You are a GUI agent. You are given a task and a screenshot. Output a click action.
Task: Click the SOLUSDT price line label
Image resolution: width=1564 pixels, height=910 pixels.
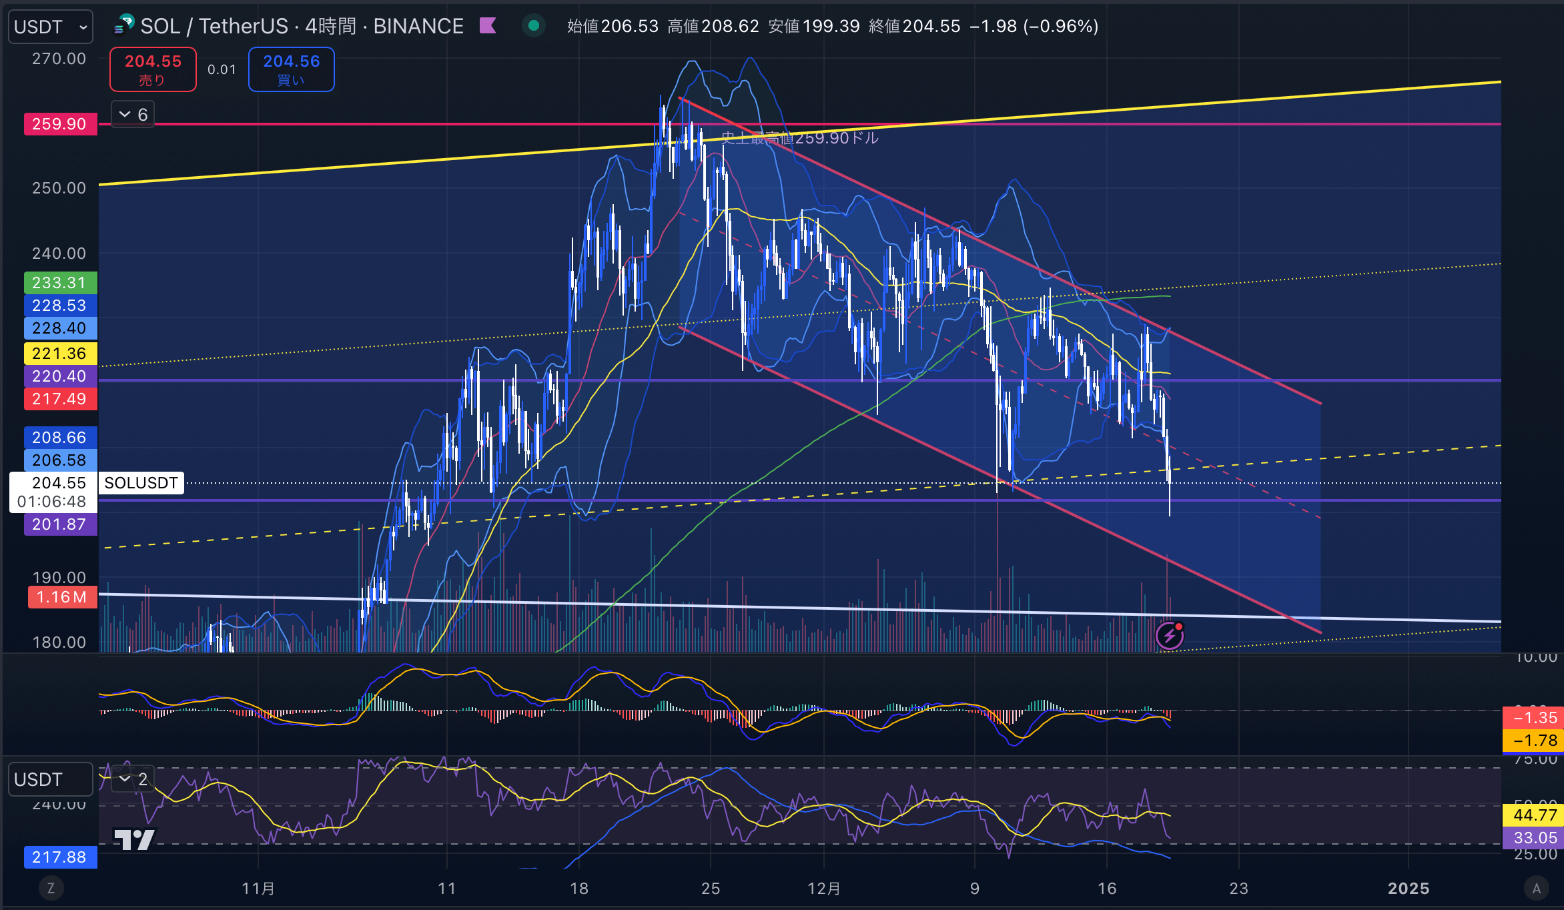click(x=141, y=483)
